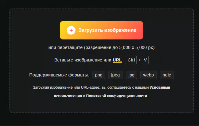Select the webp format tag
The image size is (199, 126).
[x=148, y=75]
